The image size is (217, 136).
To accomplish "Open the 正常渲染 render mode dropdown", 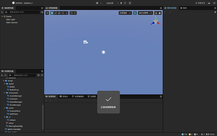I will (125, 13).
